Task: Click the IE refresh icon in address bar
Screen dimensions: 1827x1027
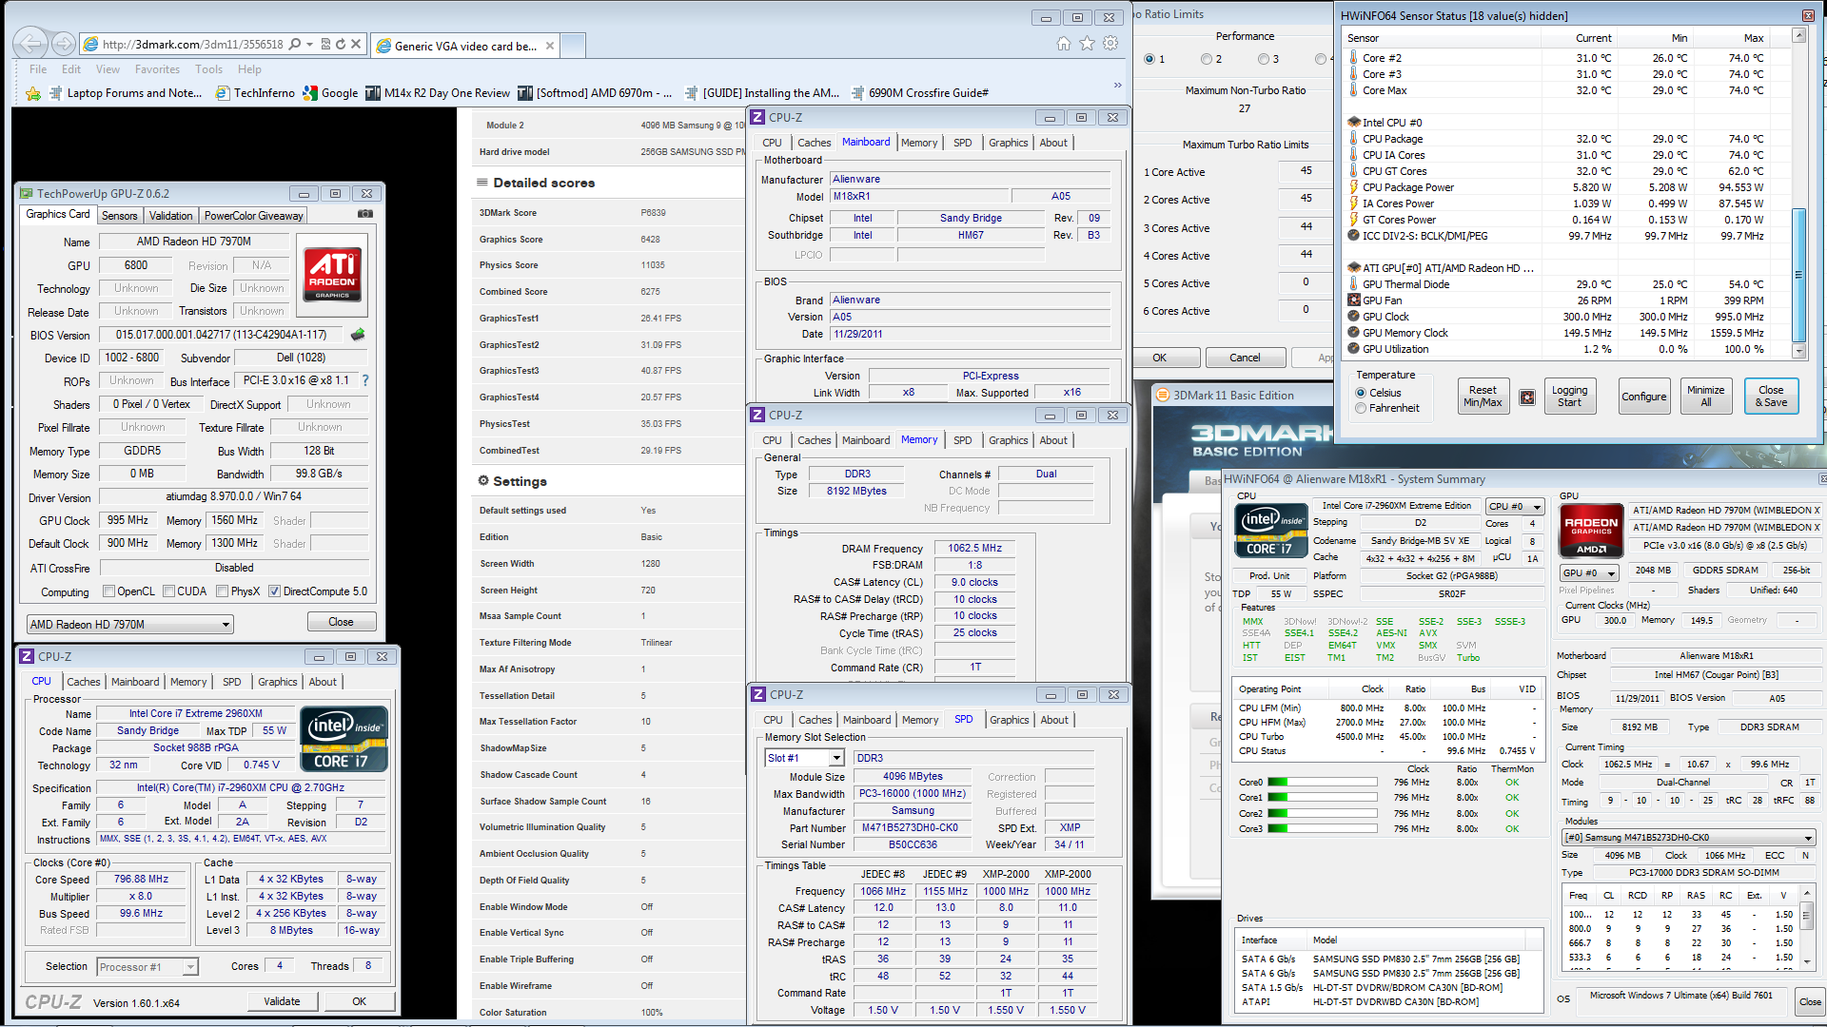Action: (340, 44)
